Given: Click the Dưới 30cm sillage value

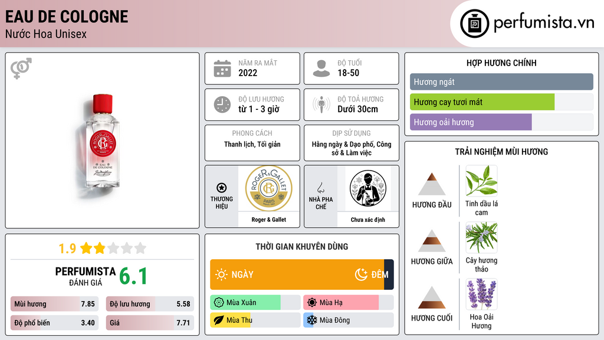Looking at the screenshot, I should point(358,109).
